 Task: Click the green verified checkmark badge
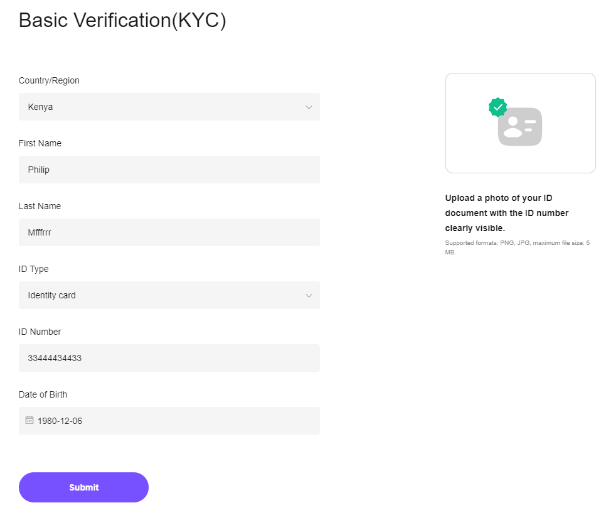pyautogui.click(x=497, y=107)
